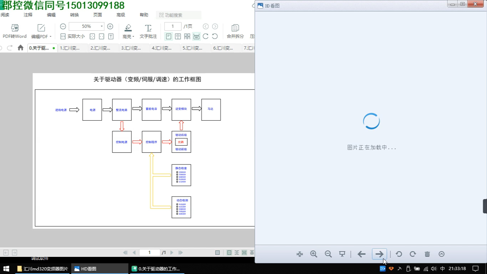This screenshot has width=487, height=274.
Task: Click the status bar page number field
Action: point(149,253)
